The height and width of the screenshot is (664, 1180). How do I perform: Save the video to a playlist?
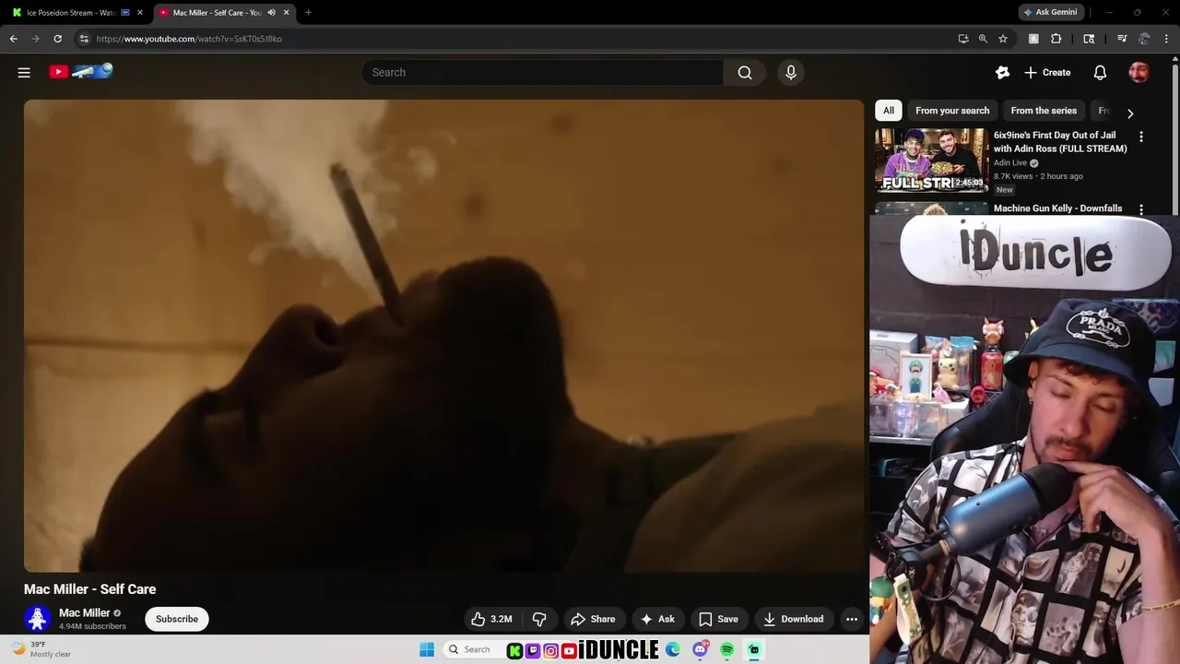(x=718, y=619)
